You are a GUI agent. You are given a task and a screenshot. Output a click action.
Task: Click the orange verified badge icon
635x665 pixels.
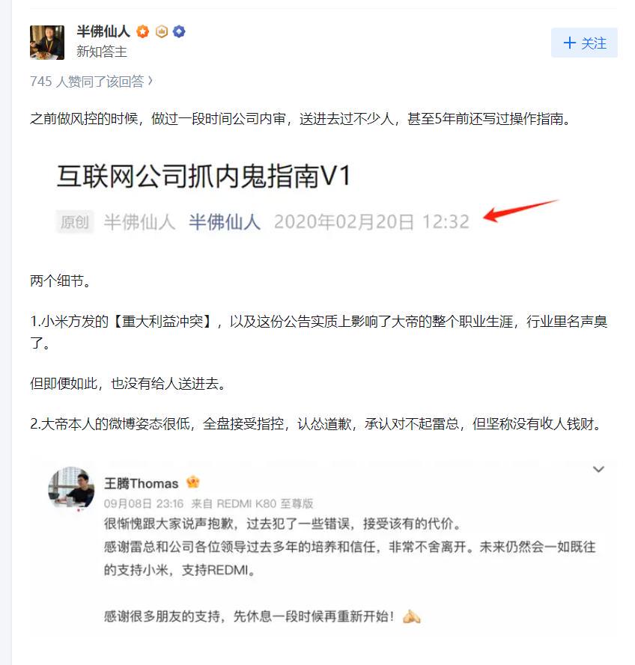tap(142, 31)
